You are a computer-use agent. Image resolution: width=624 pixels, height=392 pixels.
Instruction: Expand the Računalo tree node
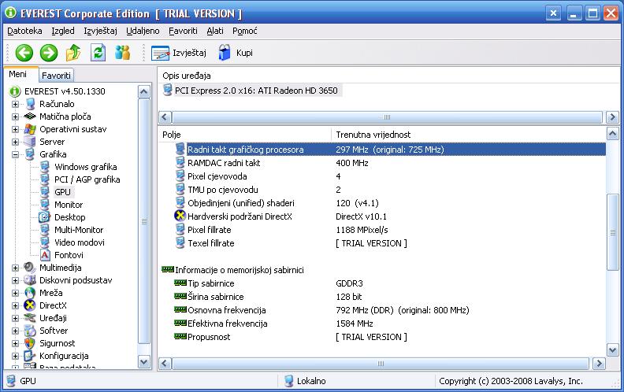pos(15,104)
